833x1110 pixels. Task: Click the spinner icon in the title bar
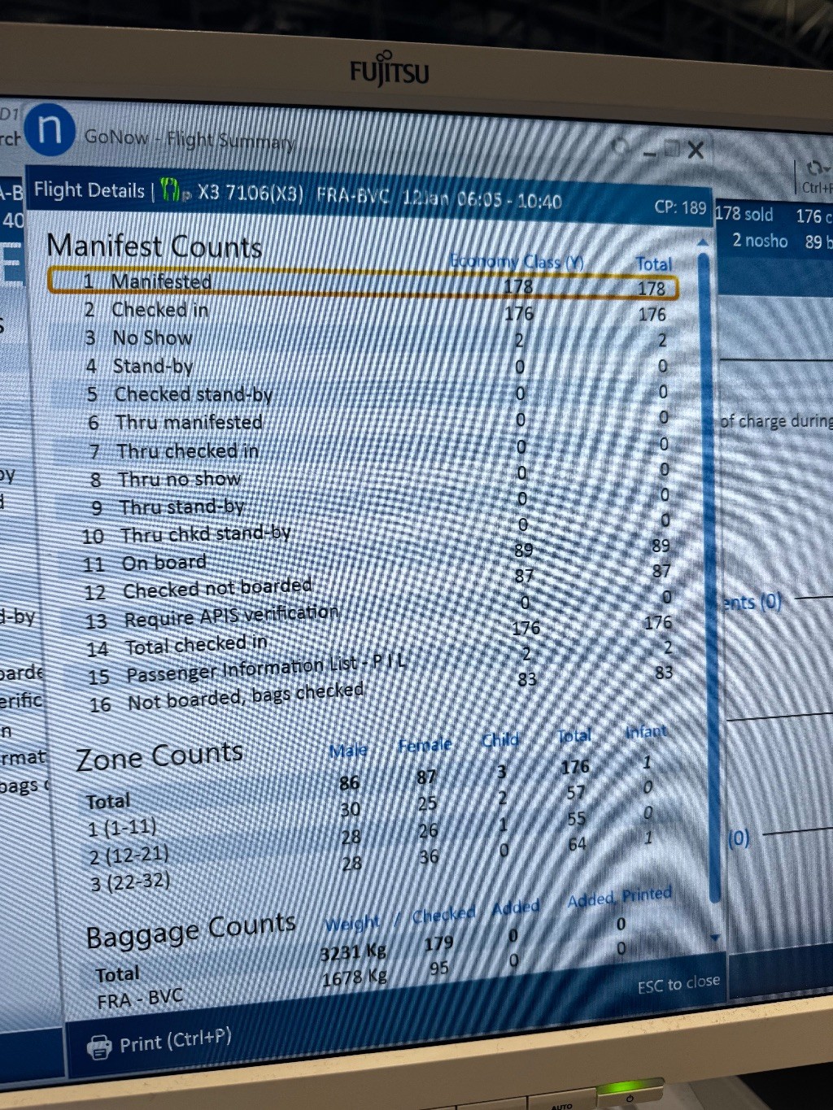(621, 147)
